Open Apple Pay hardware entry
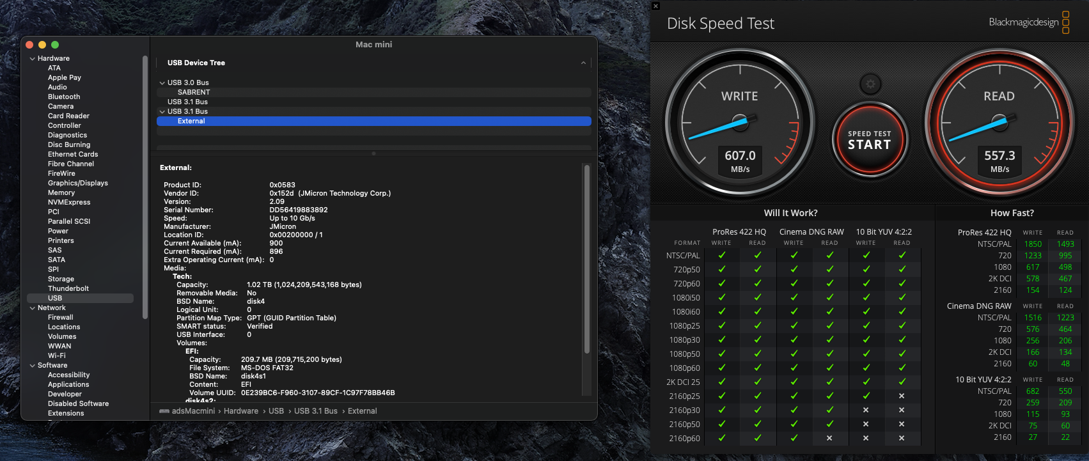This screenshot has width=1089, height=461. [x=65, y=77]
